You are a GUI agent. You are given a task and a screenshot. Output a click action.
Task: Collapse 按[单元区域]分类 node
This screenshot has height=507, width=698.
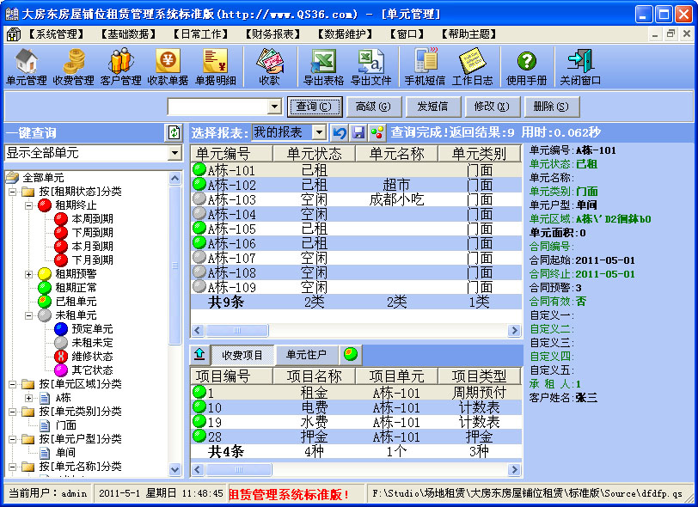pos(12,384)
